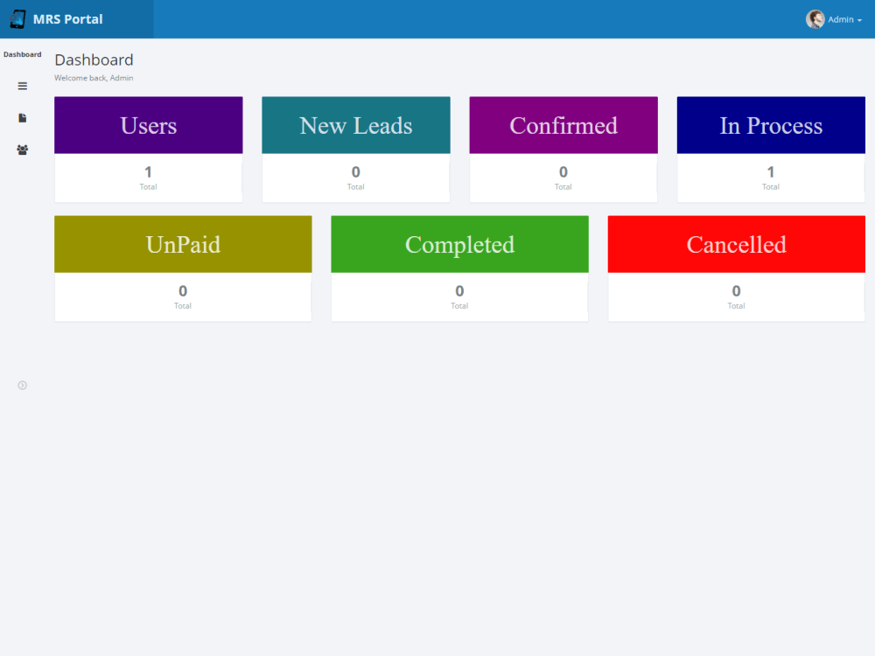This screenshot has width=875, height=656.
Task: Click the circled chevron icon near page bottom
Action: pyautogui.click(x=22, y=385)
